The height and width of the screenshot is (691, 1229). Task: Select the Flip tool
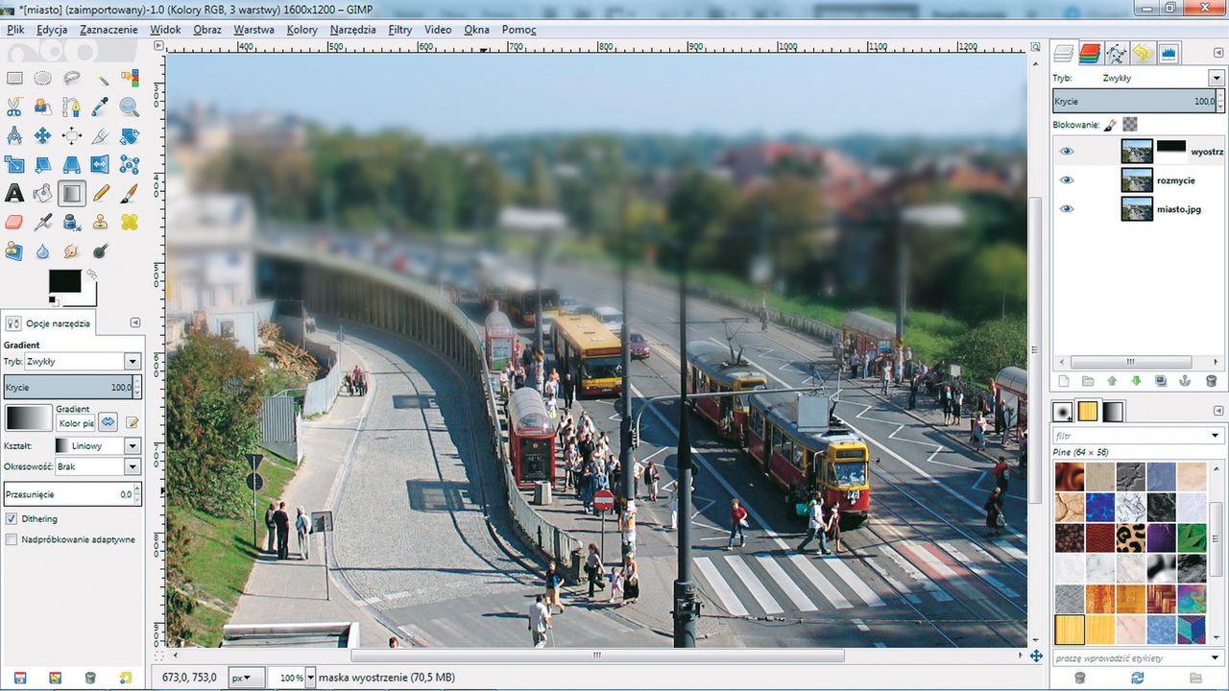tap(101, 165)
